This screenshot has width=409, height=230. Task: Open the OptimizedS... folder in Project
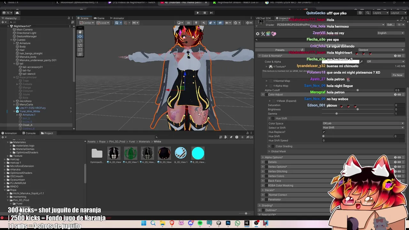tap(97, 156)
